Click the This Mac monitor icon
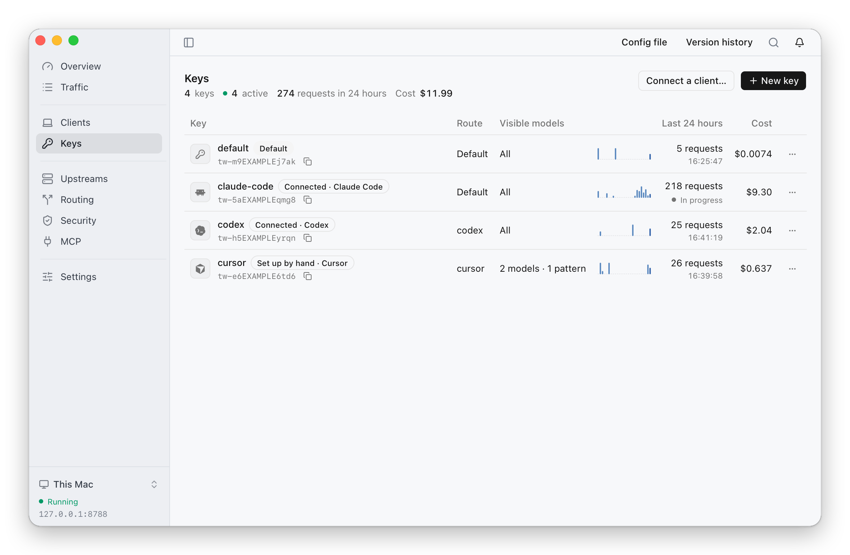 (44, 484)
